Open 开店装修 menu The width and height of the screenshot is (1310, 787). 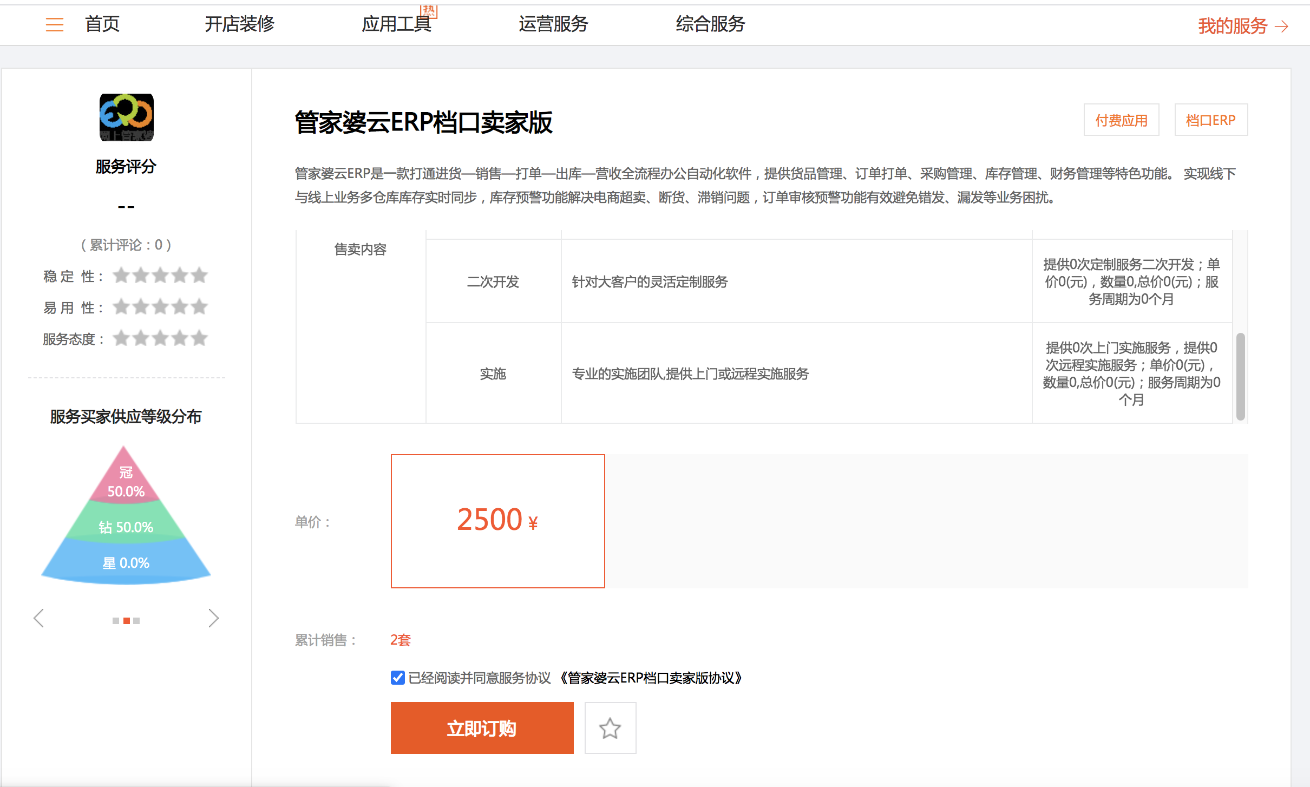click(x=240, y=24)
